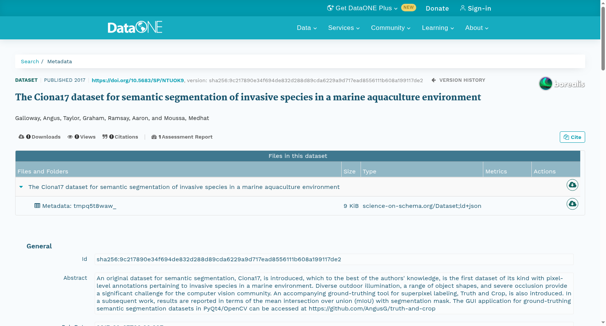This screenshot has height=326, width=606.
Task: Click the vertical scrollbar thumb
Action: (603, 38)
